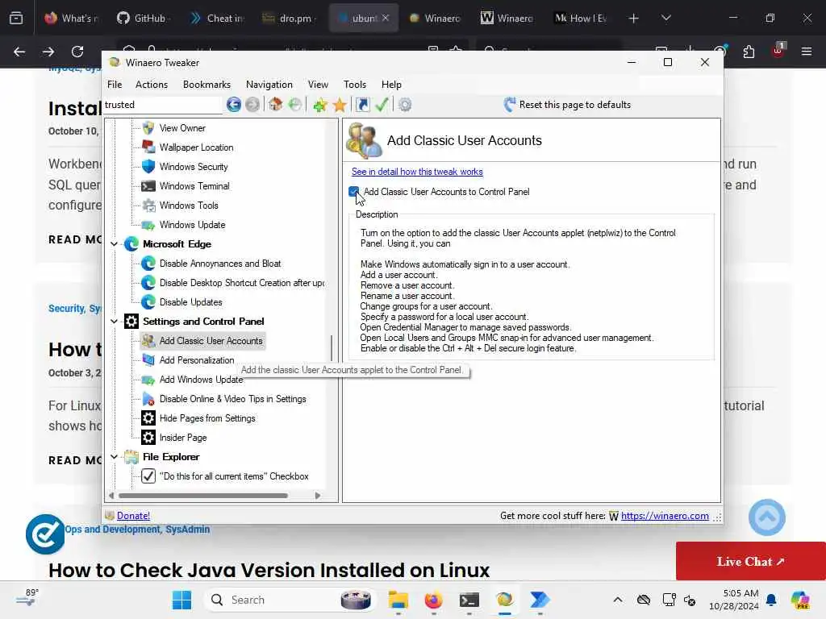Collapse the File Explorer tree category
Screen dimensions: 826x619
115,457
